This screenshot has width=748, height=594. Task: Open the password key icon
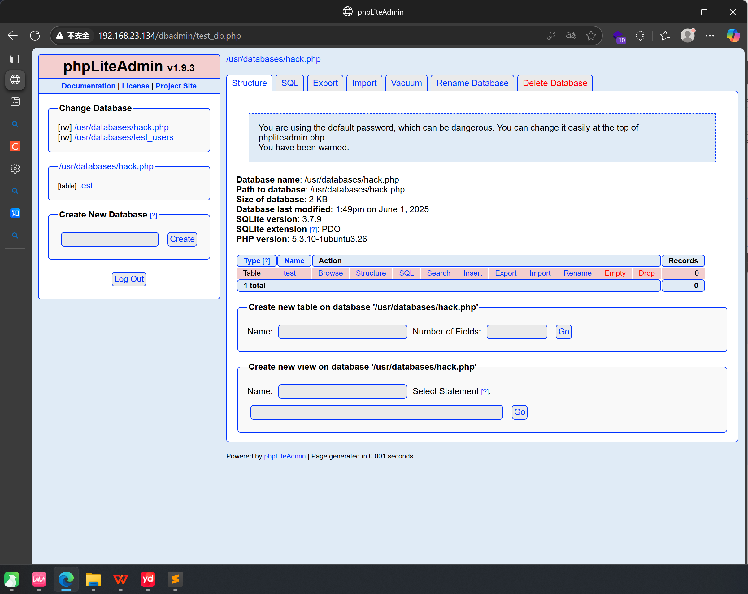coord(551,35)
